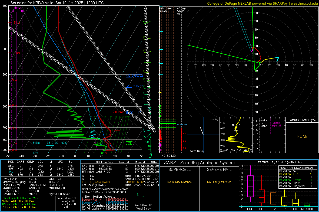Select the SFC-1km SRH row
The width and height of the screenshot is (319, 212).
coord(121,166)
